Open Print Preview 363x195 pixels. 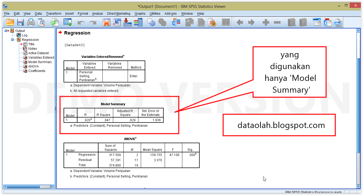point(42,23)
